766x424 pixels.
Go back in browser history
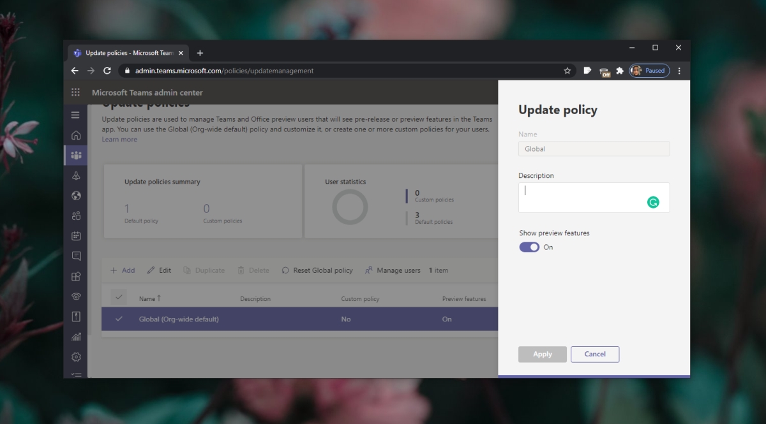coord(75,71)
